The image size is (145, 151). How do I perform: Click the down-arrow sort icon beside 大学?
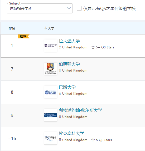pyautogui.click(x=45, y=28)
